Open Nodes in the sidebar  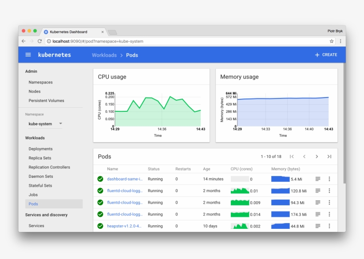pyautogui.click(x=35, y=91)
